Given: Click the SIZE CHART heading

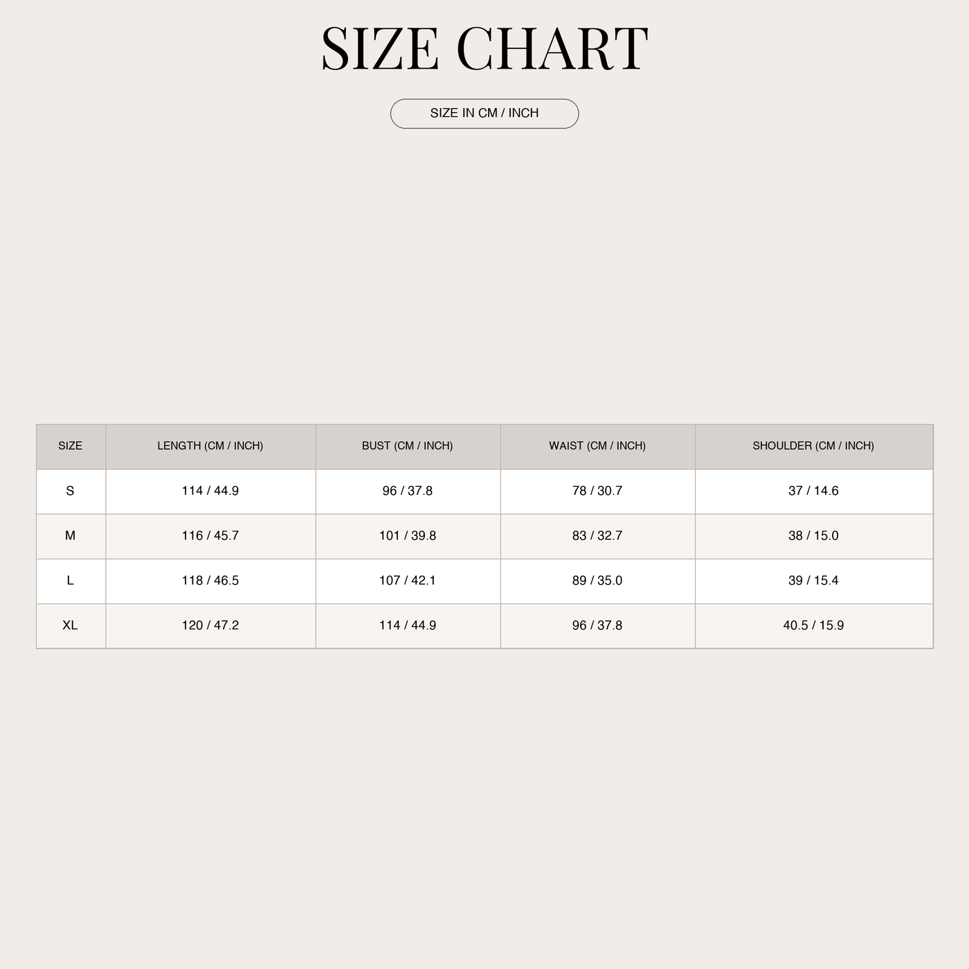Looking at the screenshot, I should click(x=484, y=48).
